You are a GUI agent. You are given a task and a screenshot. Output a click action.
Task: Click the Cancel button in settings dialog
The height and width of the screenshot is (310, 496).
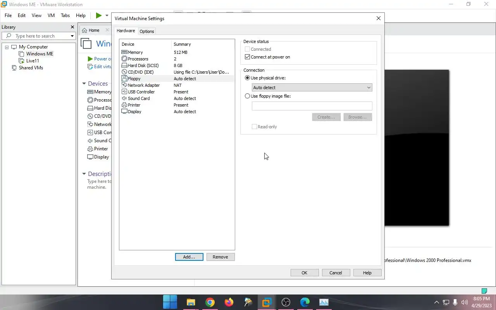(x=336, y=273)
